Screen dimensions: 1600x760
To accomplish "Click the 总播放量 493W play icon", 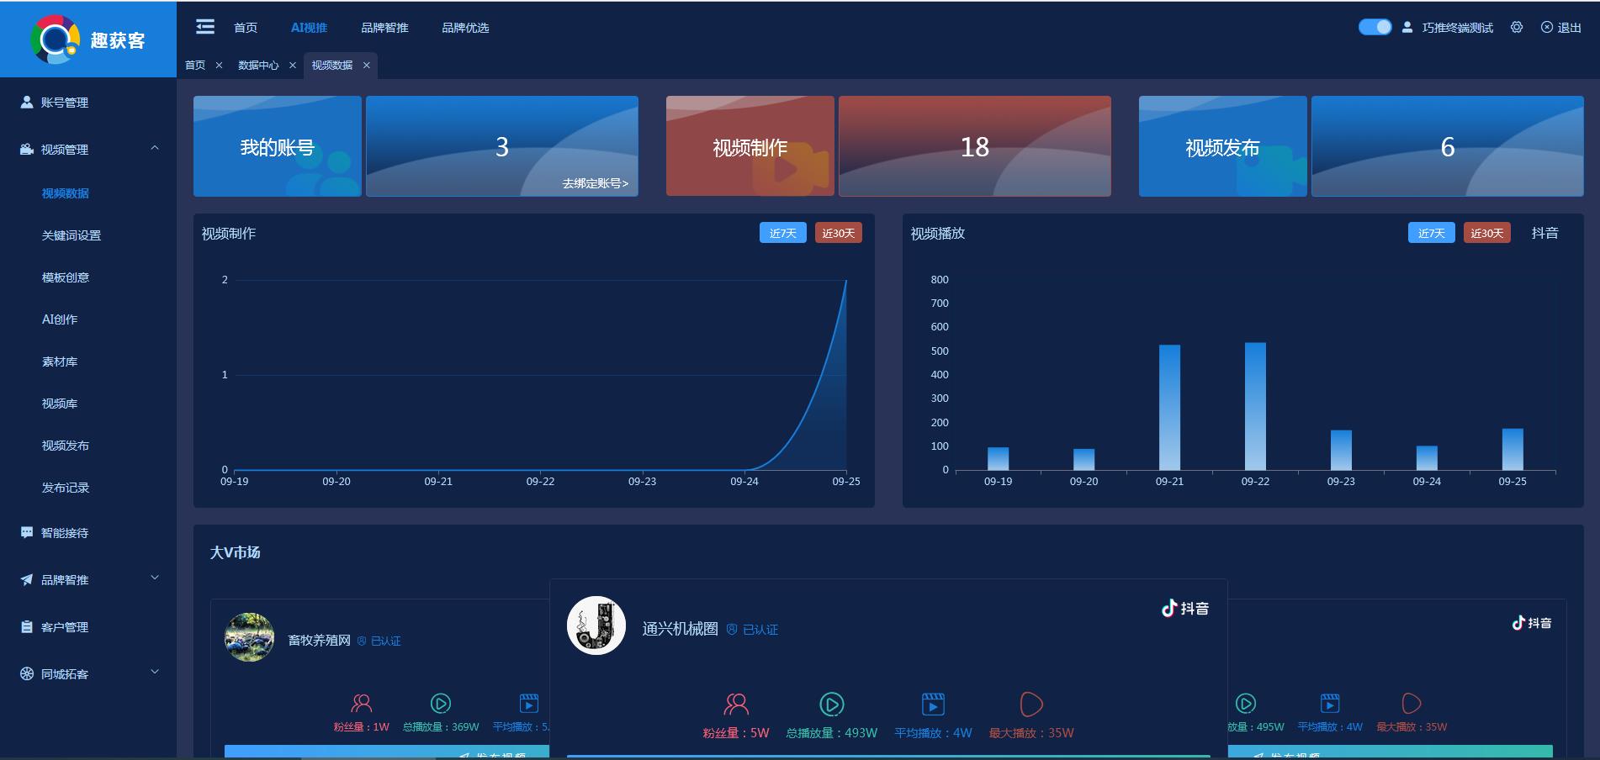I will [832, 704].
